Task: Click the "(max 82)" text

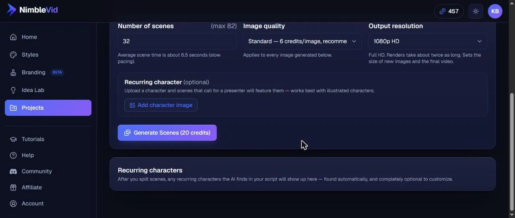Action: pyautogui.click(x=224, y=26)
